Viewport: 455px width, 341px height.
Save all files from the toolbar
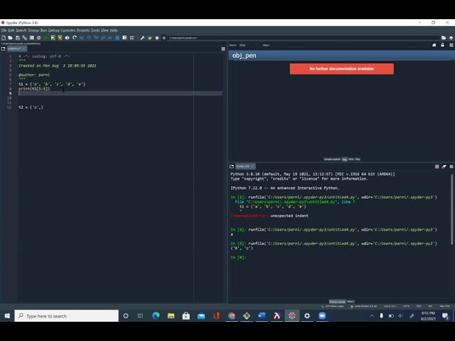pos(25,38)
